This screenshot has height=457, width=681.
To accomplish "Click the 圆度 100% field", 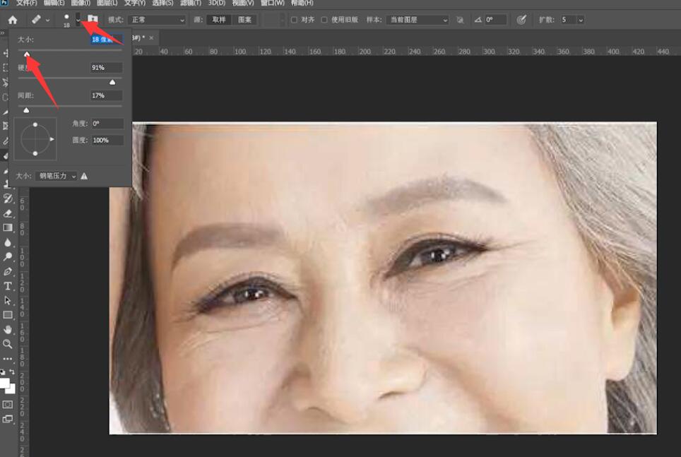I will pyautogui.click(x=107, y=141).
